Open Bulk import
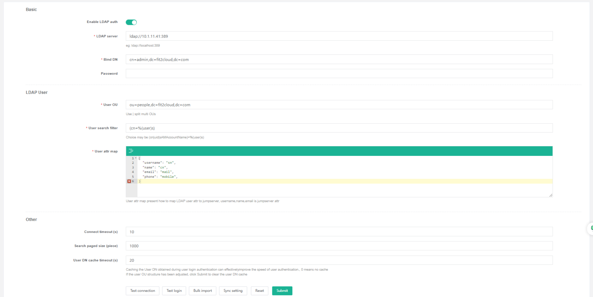Image resolution: width=593 pixels, height=297 pixels. tap(202, 291)
